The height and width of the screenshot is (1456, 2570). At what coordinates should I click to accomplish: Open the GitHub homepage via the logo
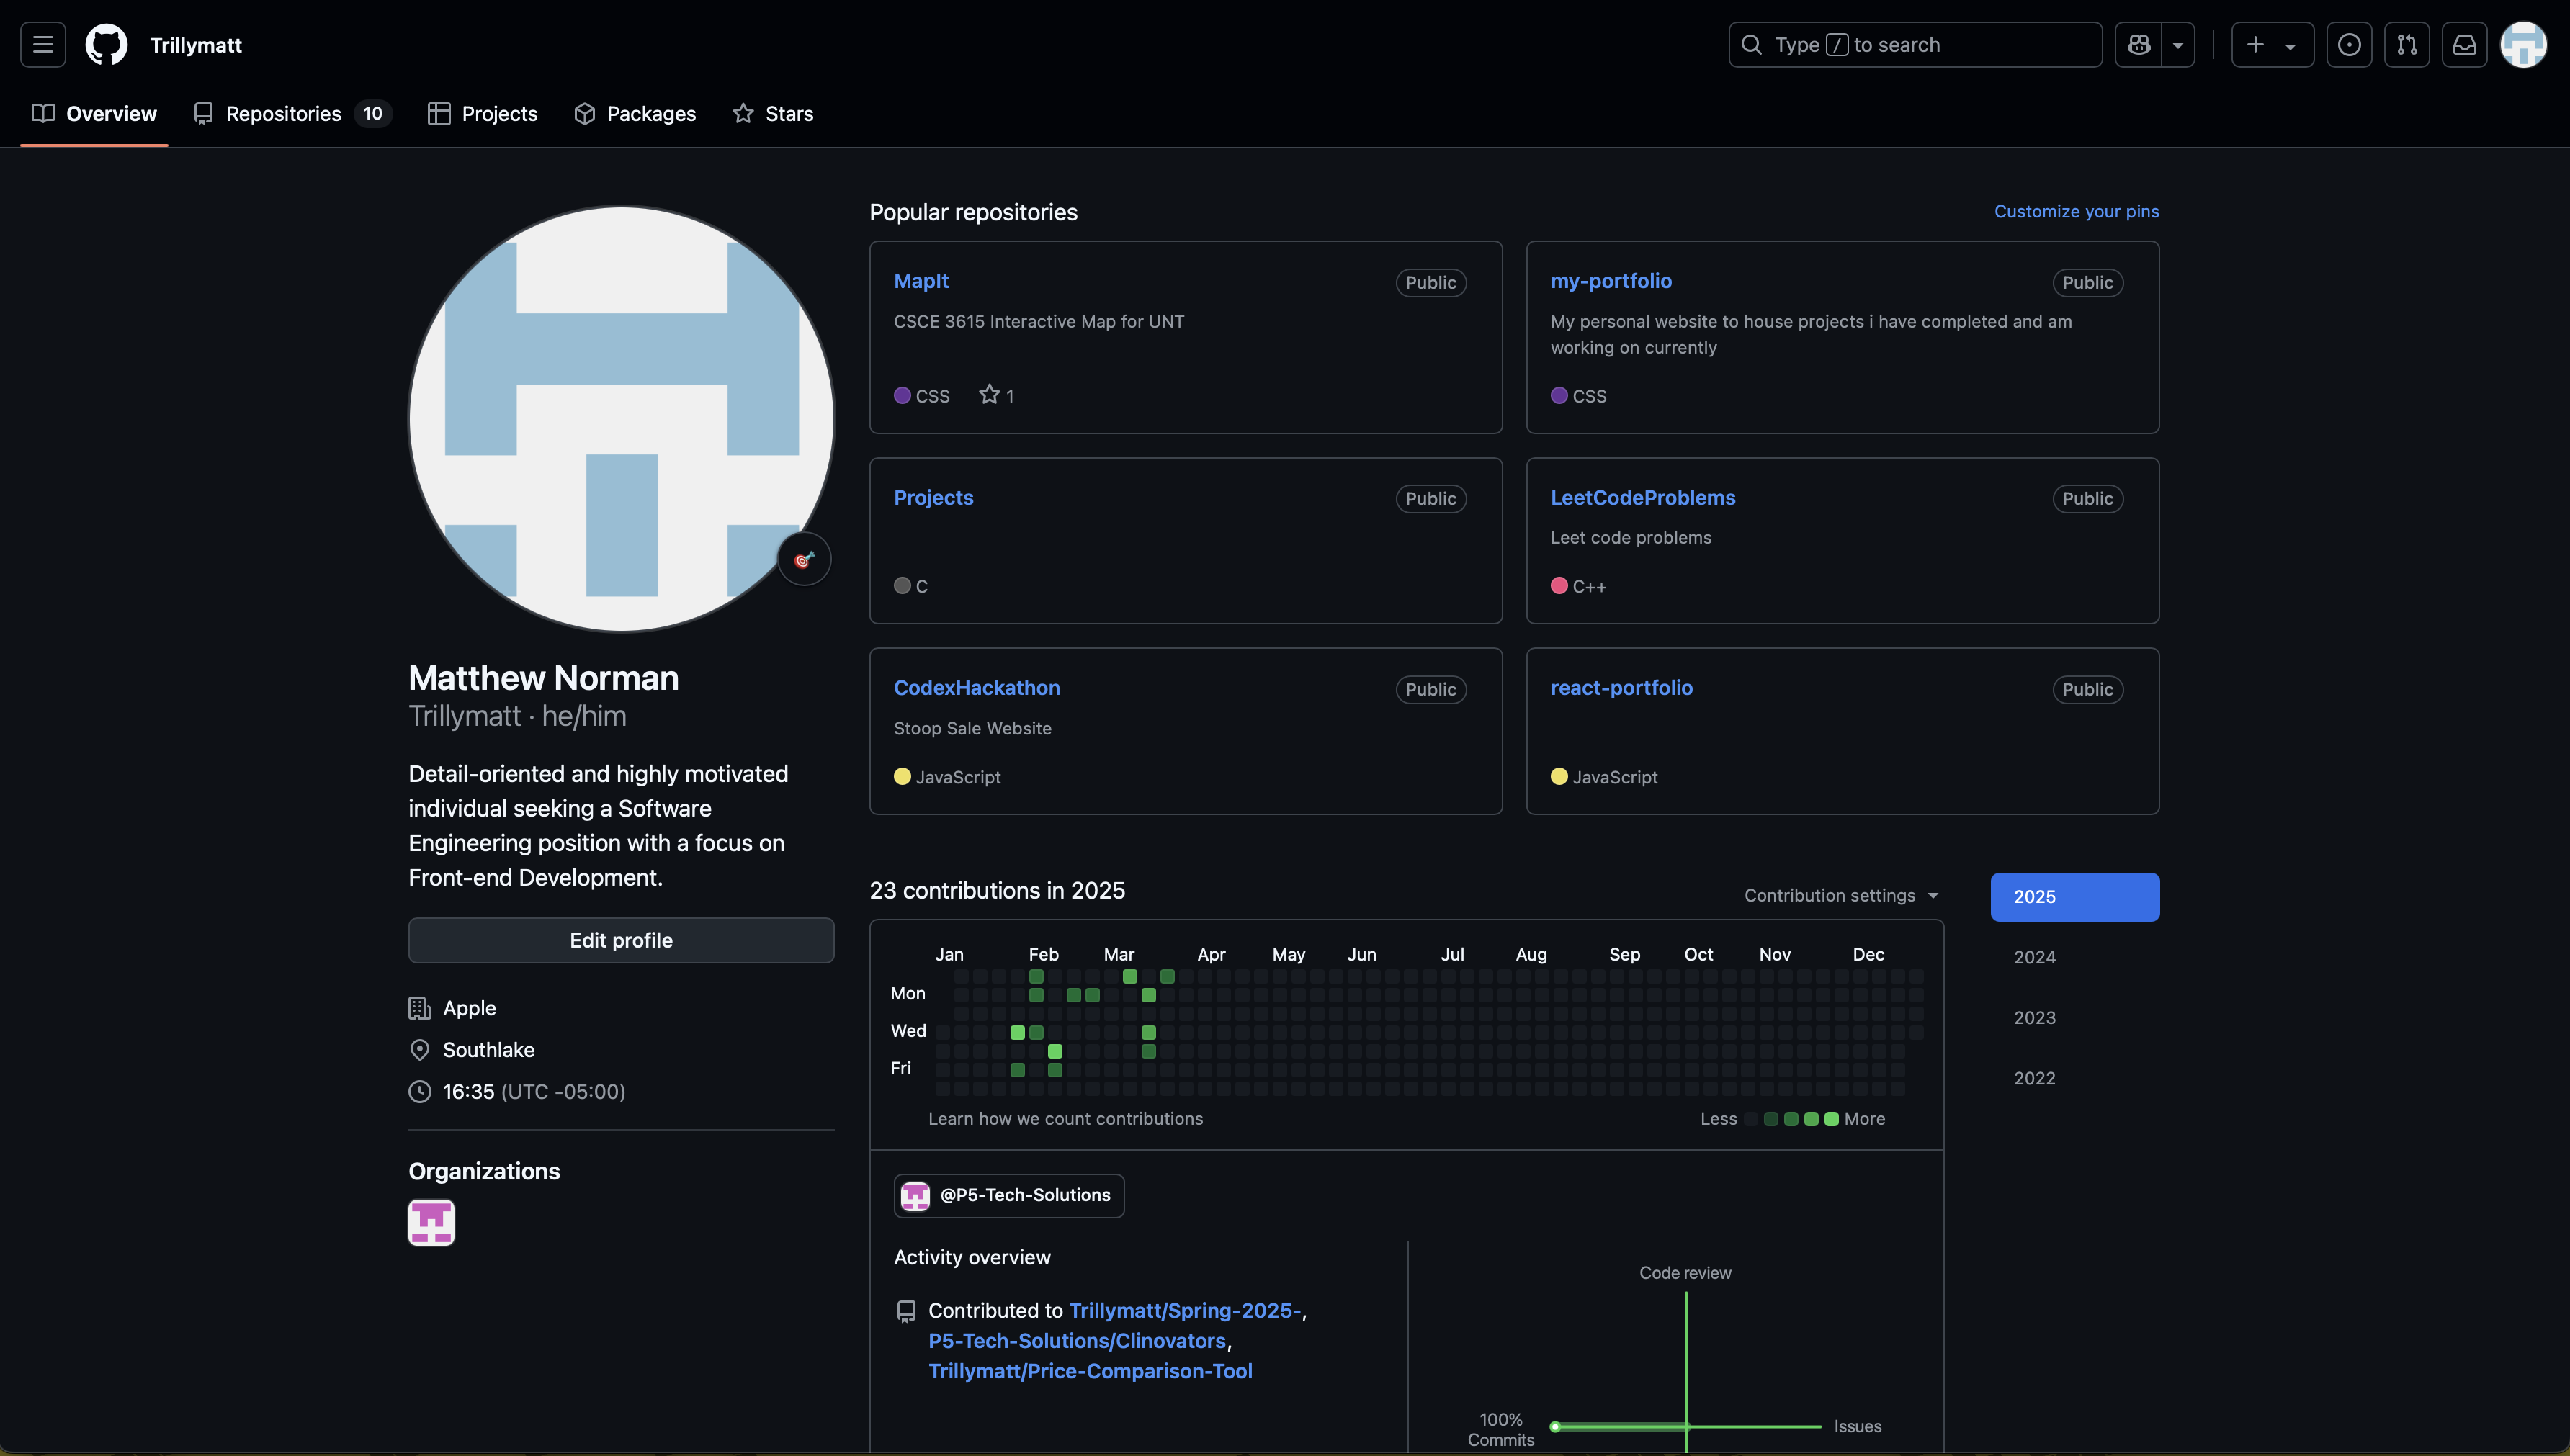click(x=106, y=44)
